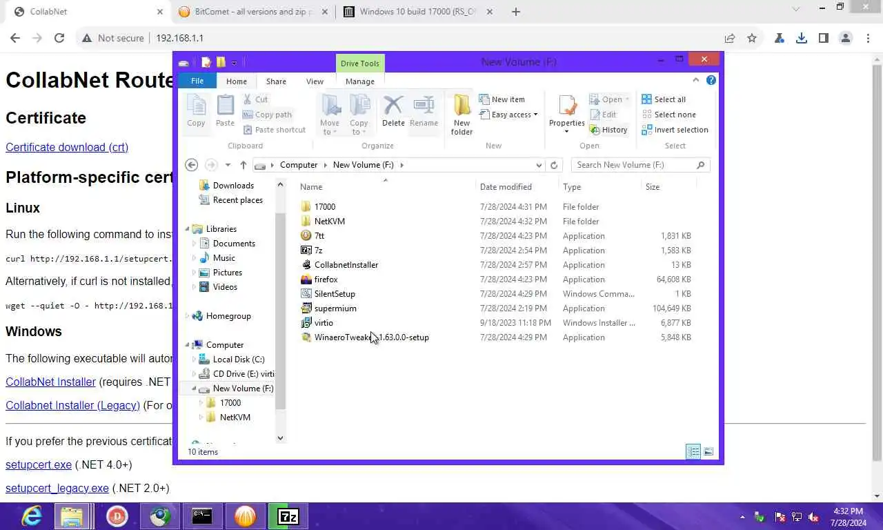883x530 pixels.
Task: Click Copy path in Clipboard group
Action: point(268,115)
